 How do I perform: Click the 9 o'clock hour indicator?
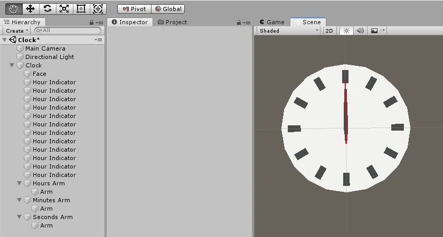click(x=294, y=129)
